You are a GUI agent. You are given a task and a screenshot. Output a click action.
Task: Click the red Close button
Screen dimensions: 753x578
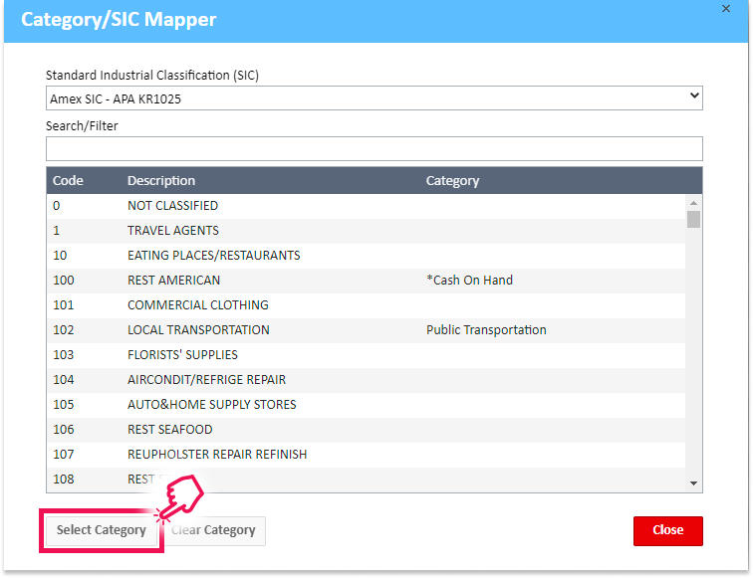click(x=667, y=530)
